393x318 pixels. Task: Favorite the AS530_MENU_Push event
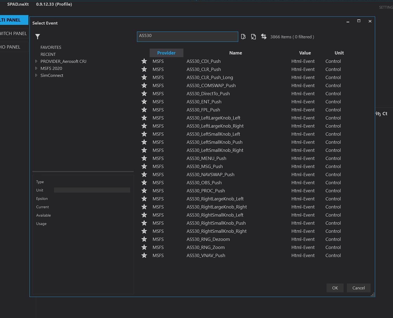click(144, 158)
